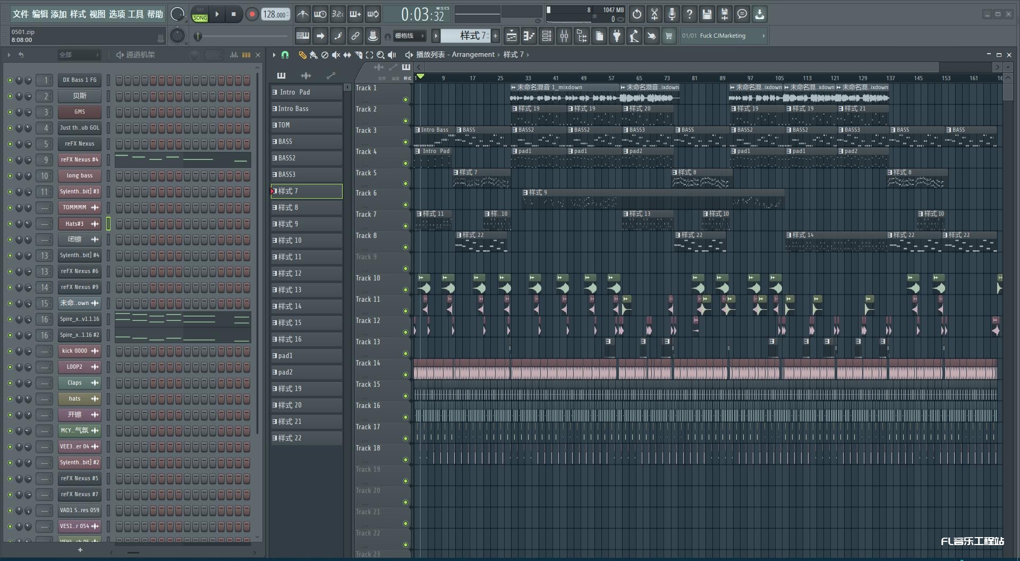Image resolution: width=1020 pixels, height=561 pixels.
Task: Open the Browser view button
Action: (582, 36)
